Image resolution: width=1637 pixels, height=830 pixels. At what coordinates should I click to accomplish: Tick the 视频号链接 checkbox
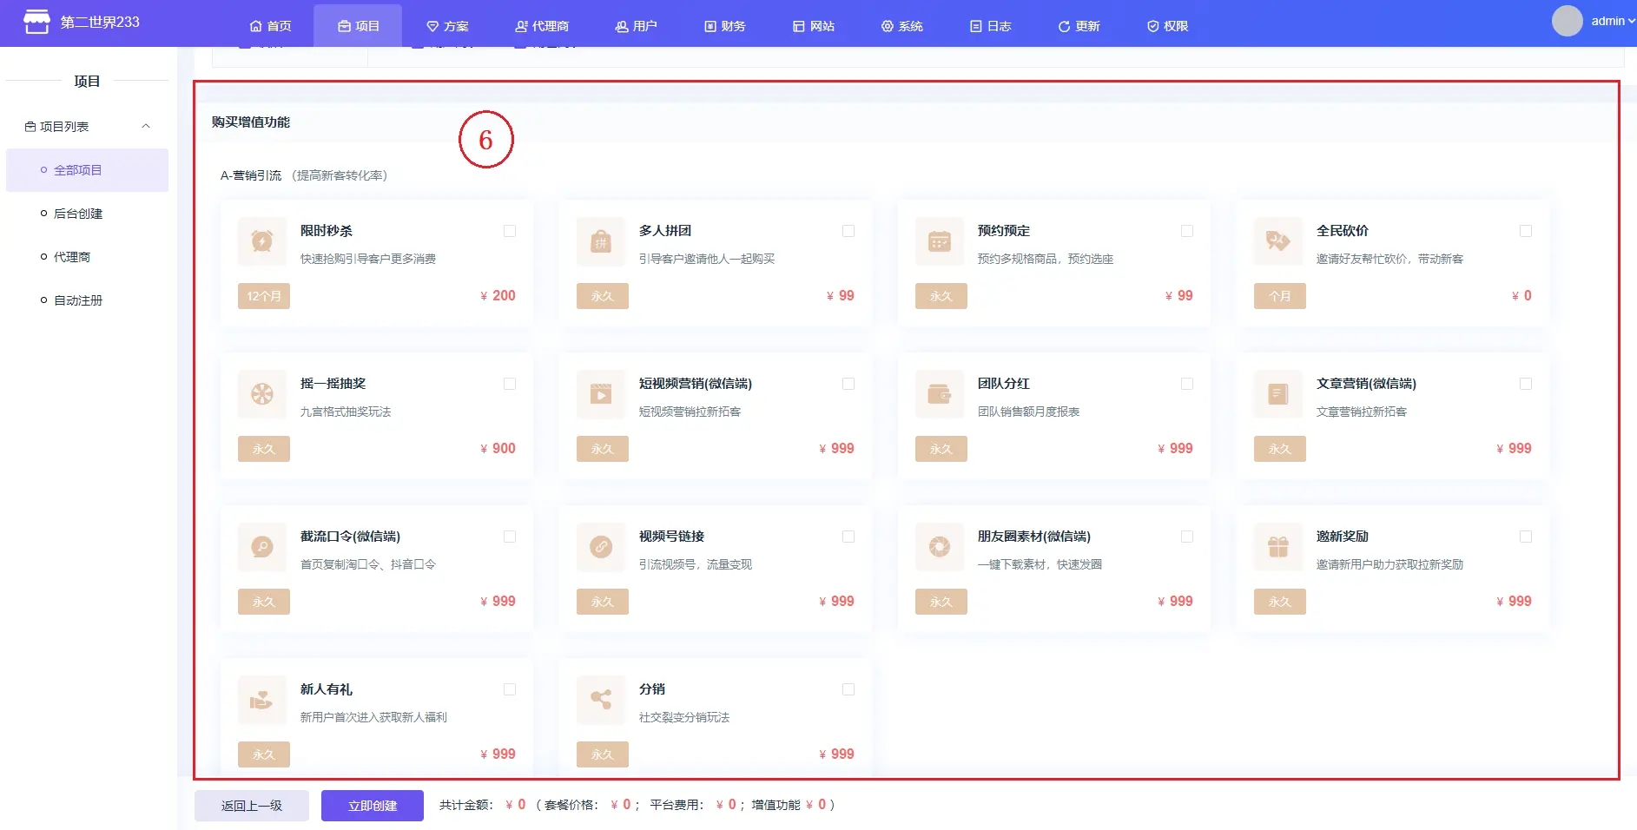point(848,537)
